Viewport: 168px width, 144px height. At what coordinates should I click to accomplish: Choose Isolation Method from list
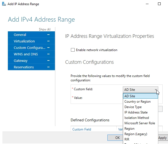coord(136,118)
